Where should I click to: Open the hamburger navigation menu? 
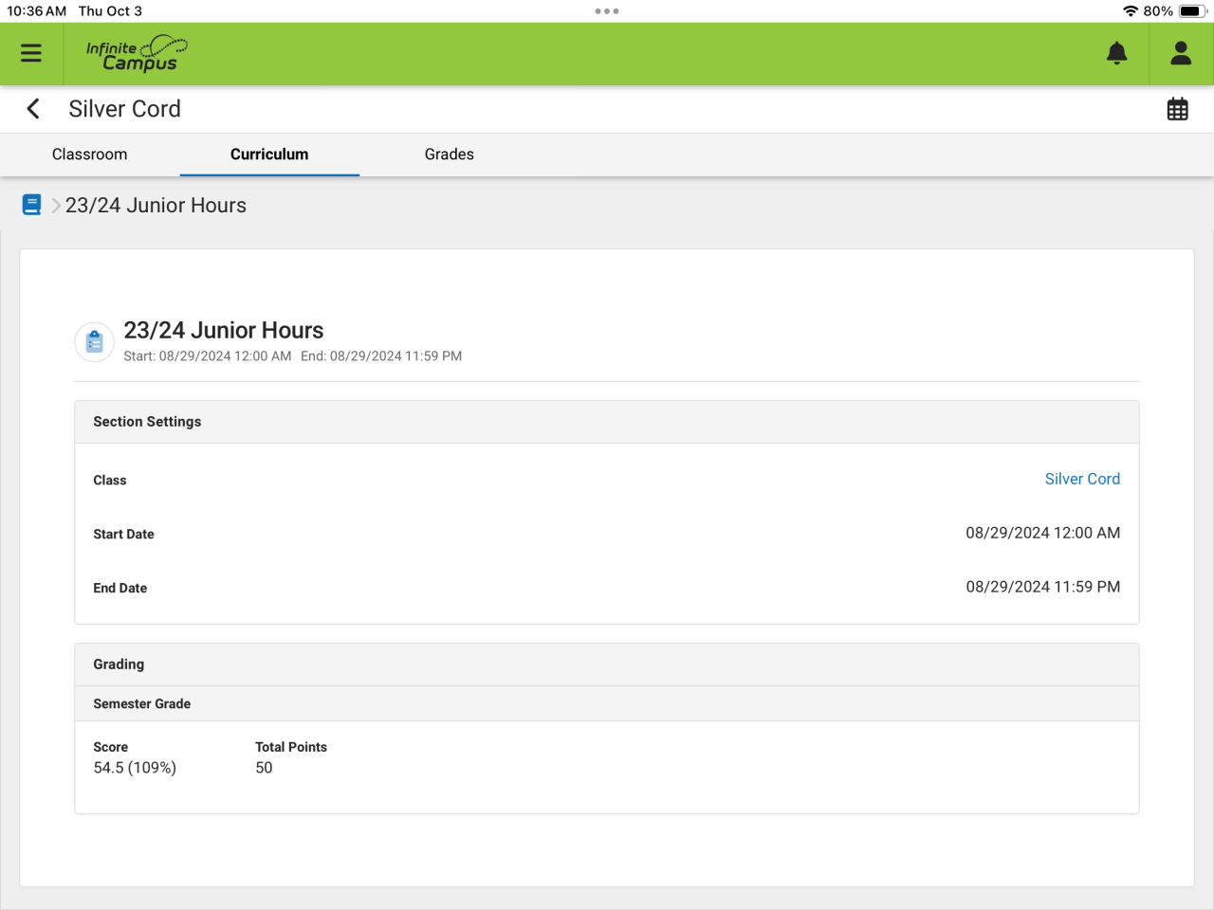(31, 53)
